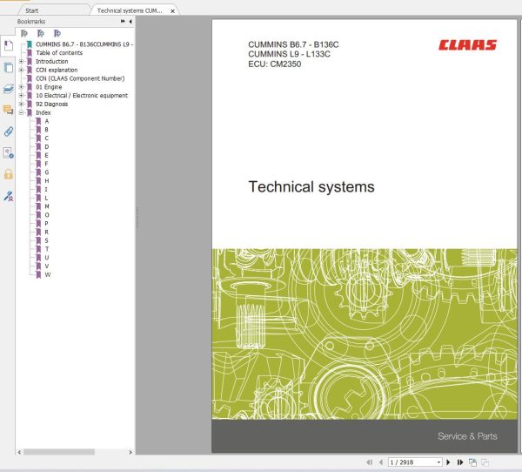Screen dimensions: 522x472
Task: Jump to Index letter E
Action: 47,155
